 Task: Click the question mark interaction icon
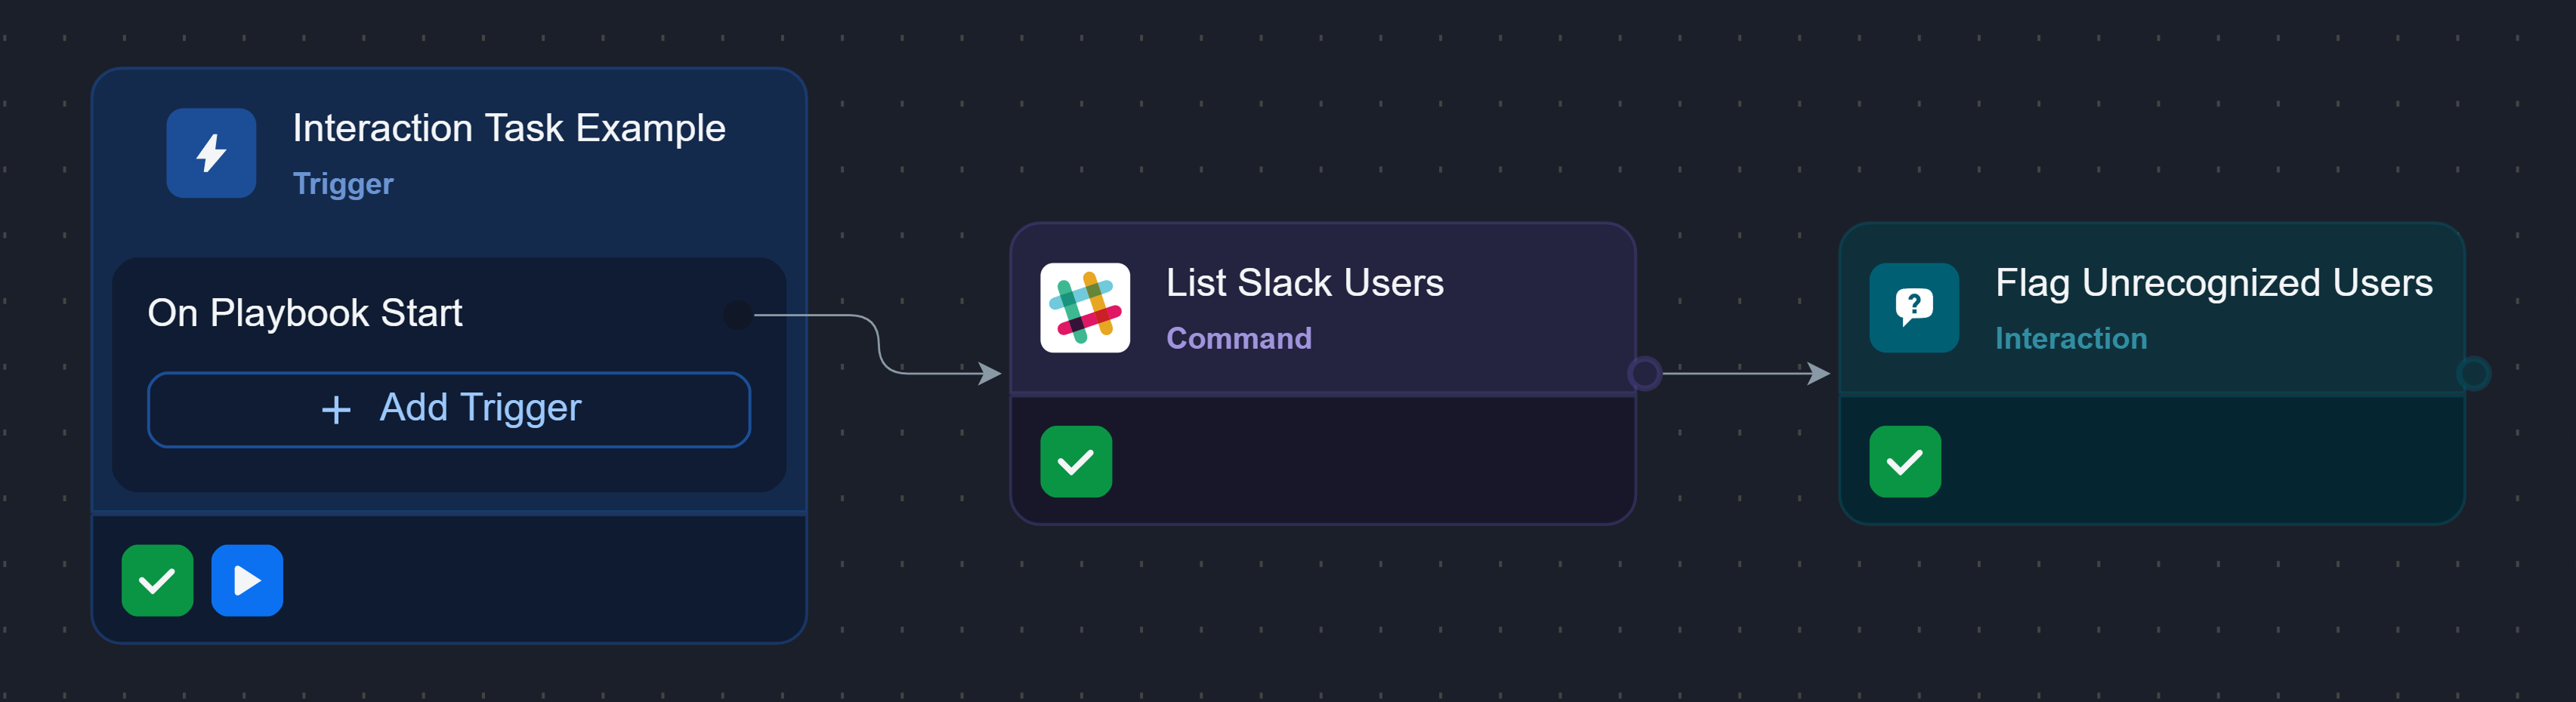(1914, 307)
